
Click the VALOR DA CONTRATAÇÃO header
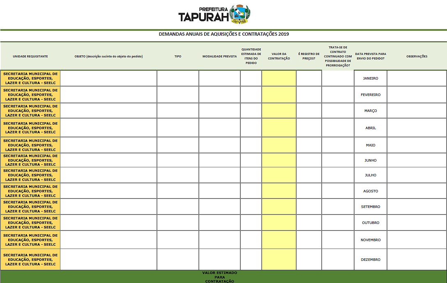point(279,56)
